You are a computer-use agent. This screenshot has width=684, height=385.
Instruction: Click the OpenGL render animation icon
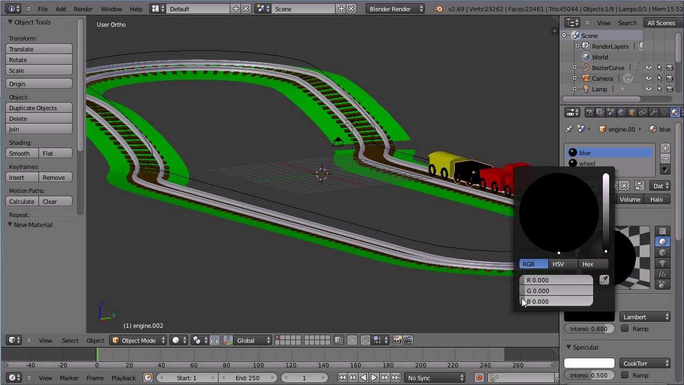(x=407, y=340)
